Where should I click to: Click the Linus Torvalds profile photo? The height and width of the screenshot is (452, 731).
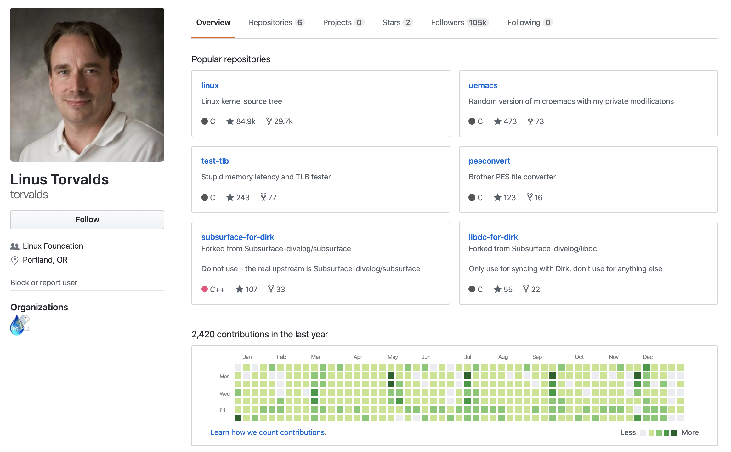tap(87, 85)
